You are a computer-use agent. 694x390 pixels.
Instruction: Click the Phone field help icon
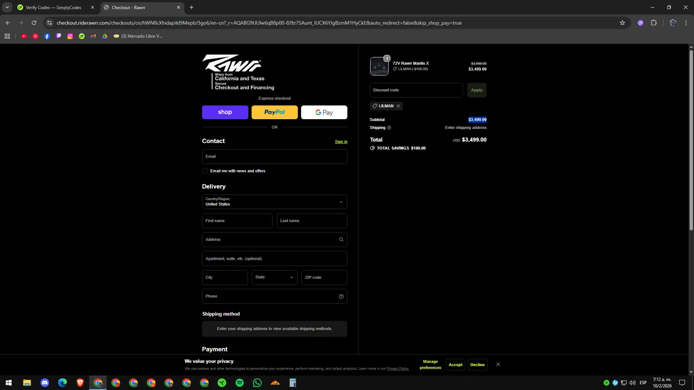341,296
